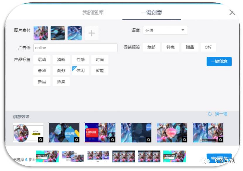Toggle 运动 product tag
This screenshot has width=243, height=171.
point(42,59)
